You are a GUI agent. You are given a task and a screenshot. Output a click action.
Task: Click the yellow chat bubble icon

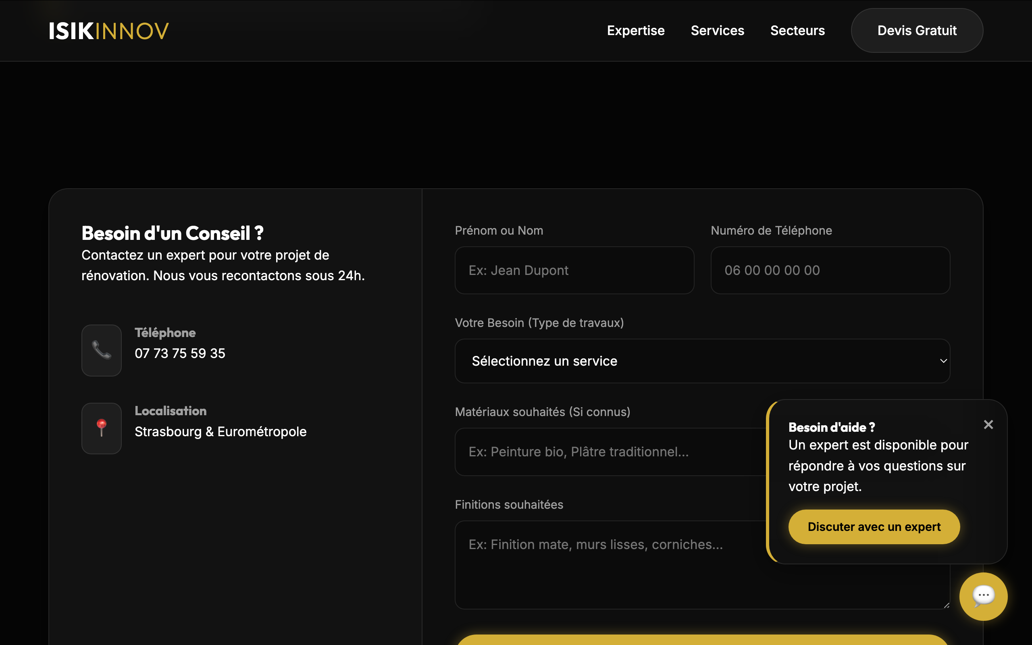983,596
